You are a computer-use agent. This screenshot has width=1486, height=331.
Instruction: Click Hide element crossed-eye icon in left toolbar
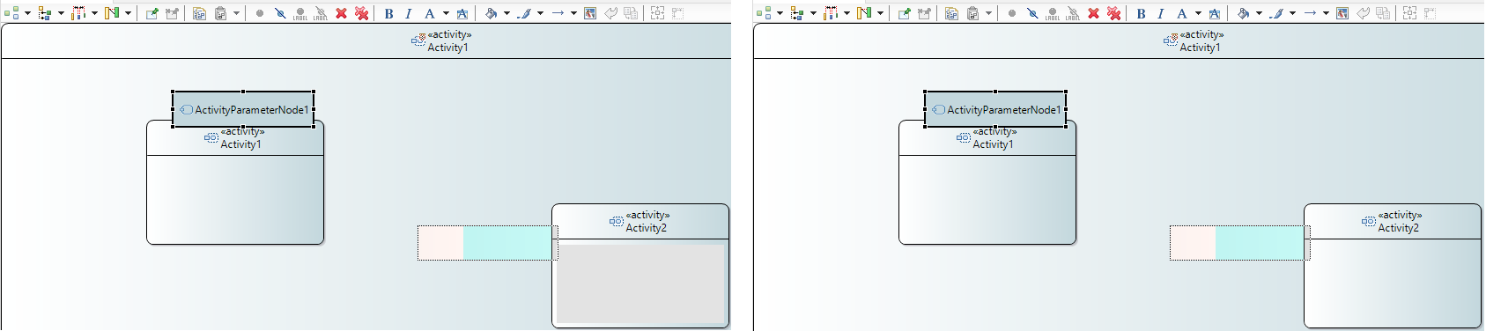[280, 13]
